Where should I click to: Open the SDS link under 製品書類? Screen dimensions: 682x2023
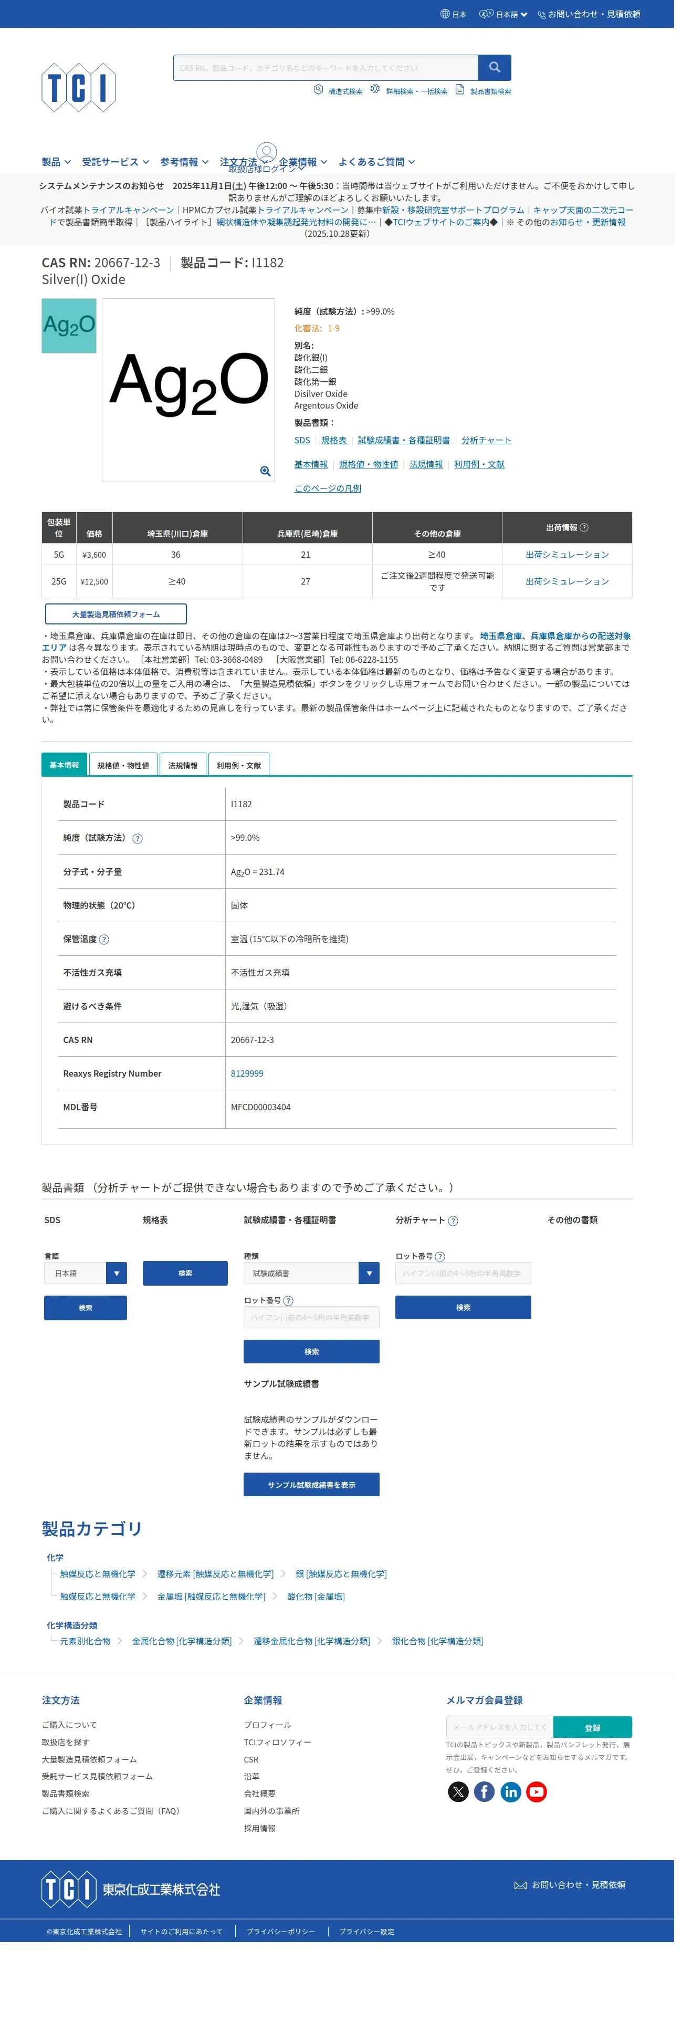[302, 441]
